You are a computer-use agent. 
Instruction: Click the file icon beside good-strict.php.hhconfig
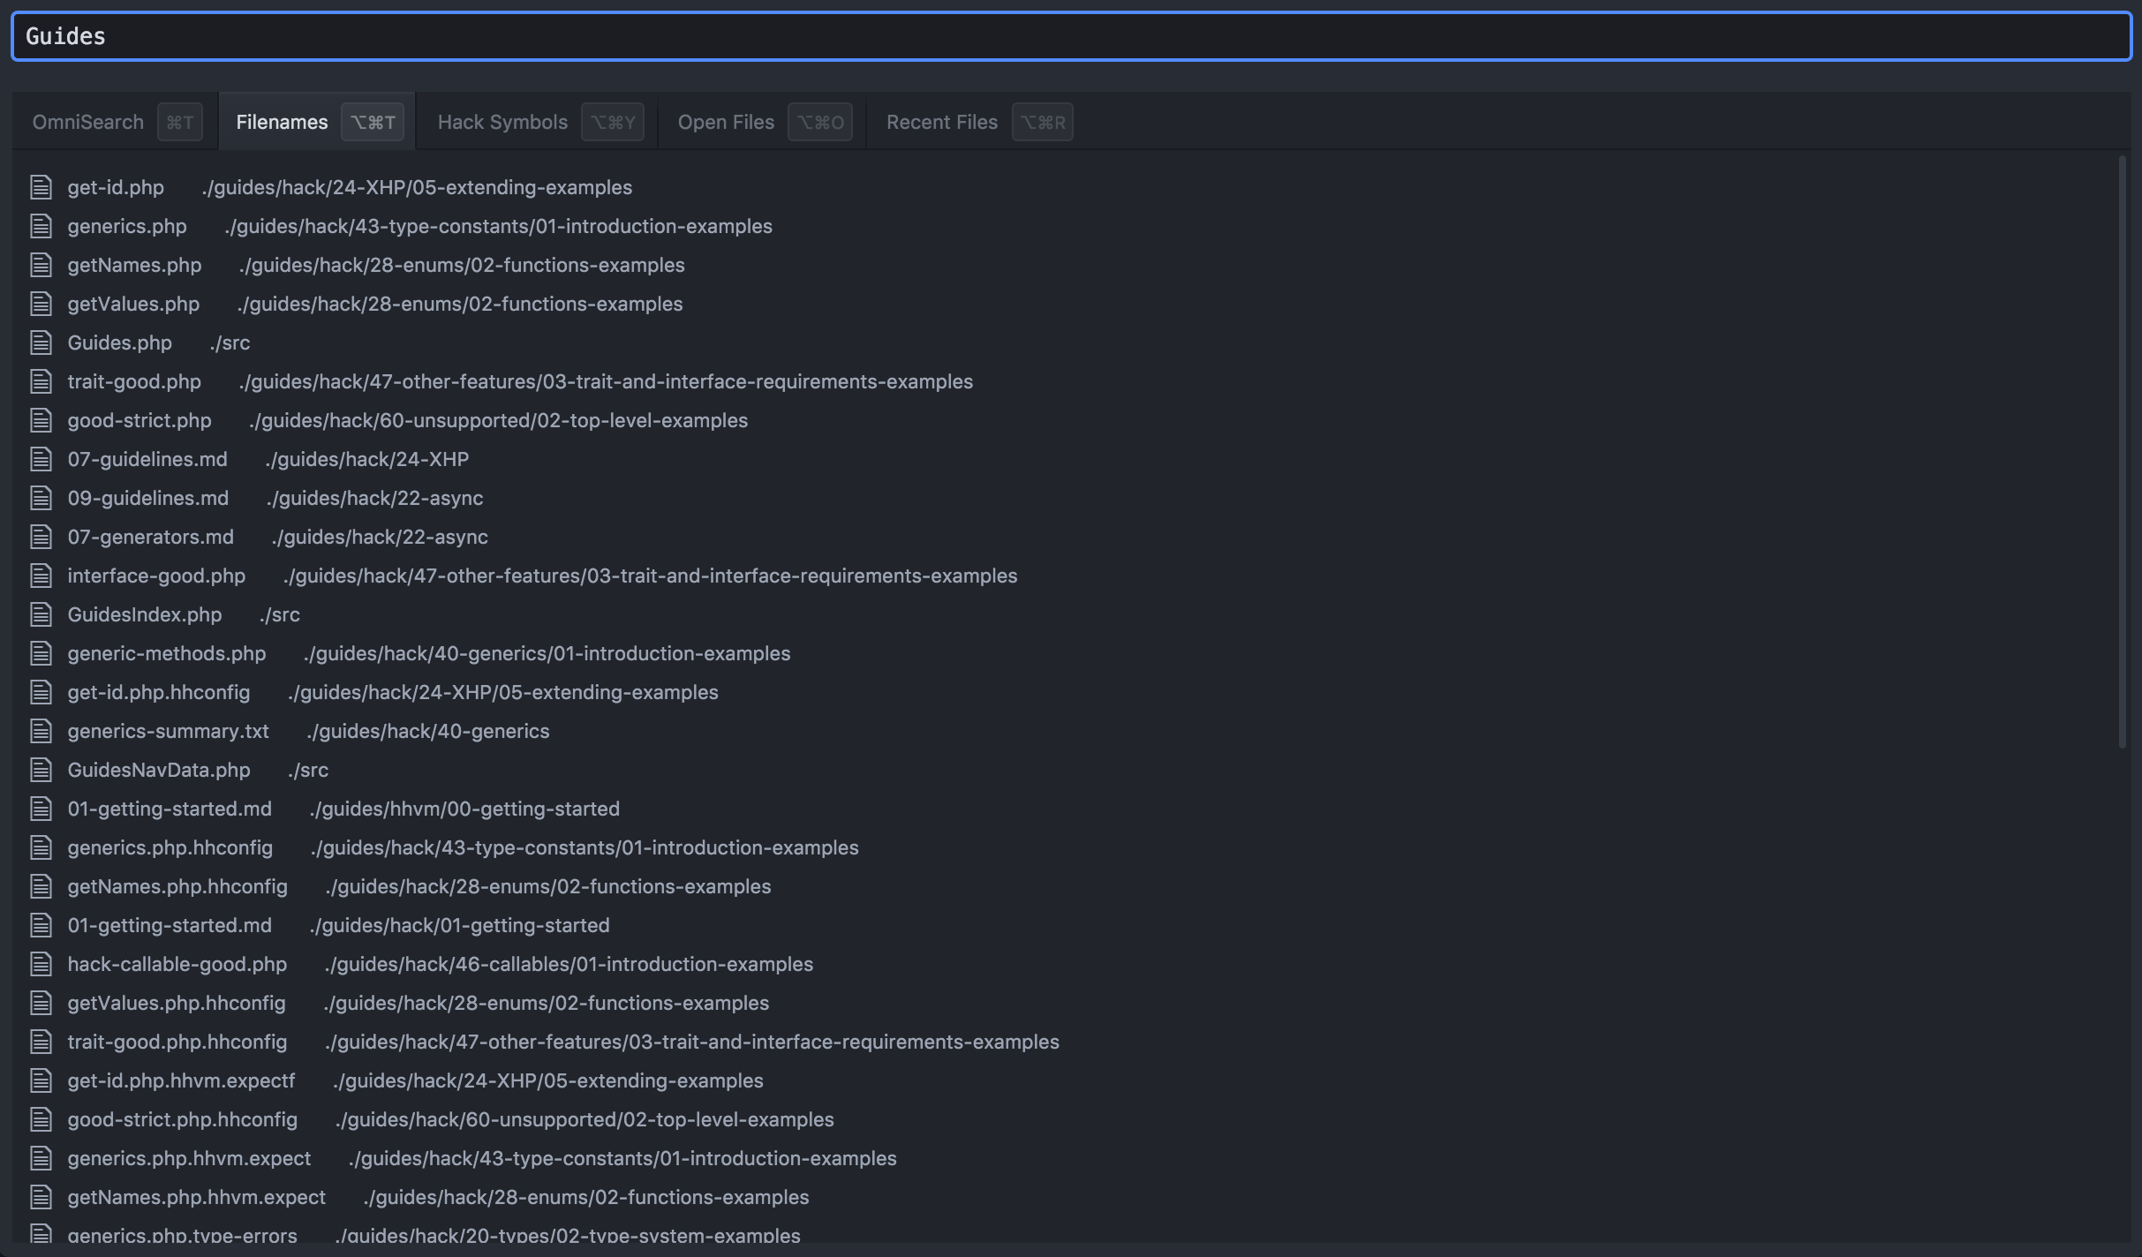[41, 1118]
